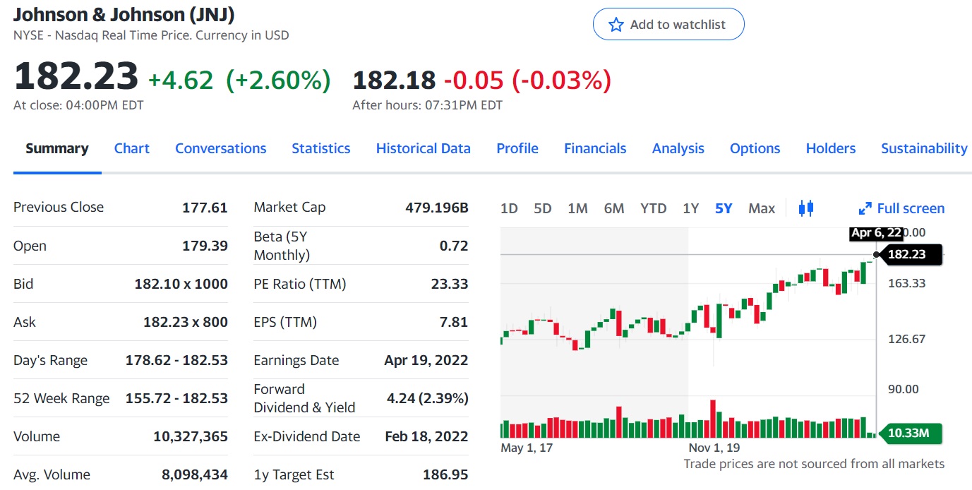Screen dimensions: 972x490
Task: Go to the Financials tab
Action: (x=595, y=148)
